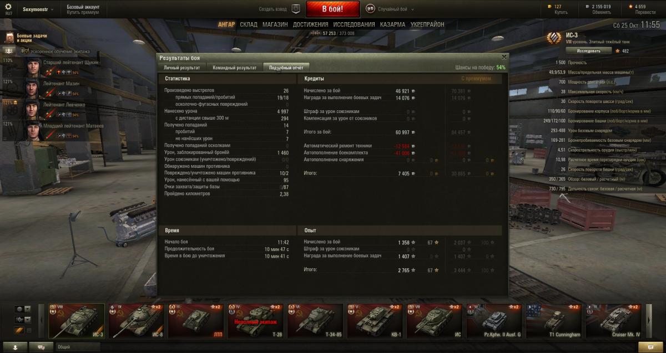Click the platoon shield icon
The width and height of the screenshot is (666, 353).
[x=296, y=9]
